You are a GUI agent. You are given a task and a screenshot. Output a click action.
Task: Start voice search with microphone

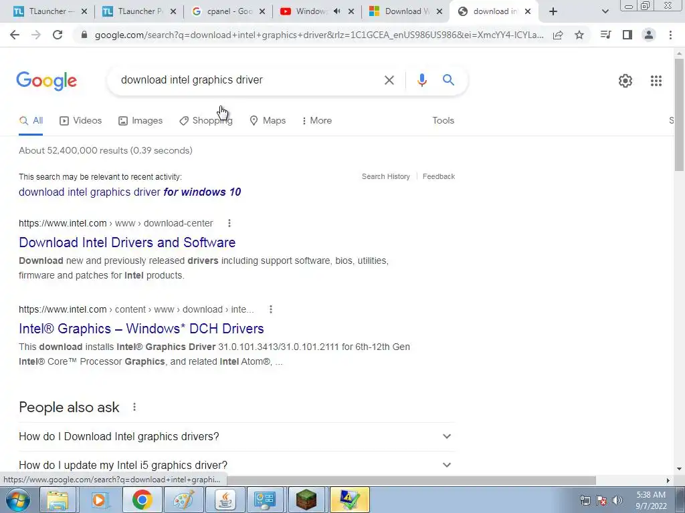[x=421, y=80]
